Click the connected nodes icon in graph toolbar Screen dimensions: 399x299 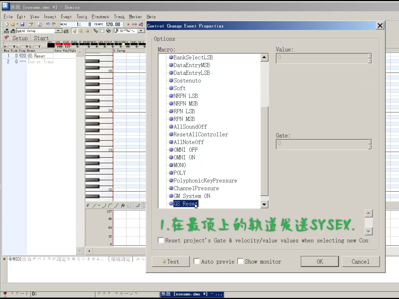(138, 205)
